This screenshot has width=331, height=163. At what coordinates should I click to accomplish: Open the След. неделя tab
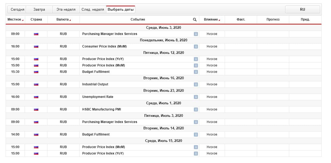point(93,10)
